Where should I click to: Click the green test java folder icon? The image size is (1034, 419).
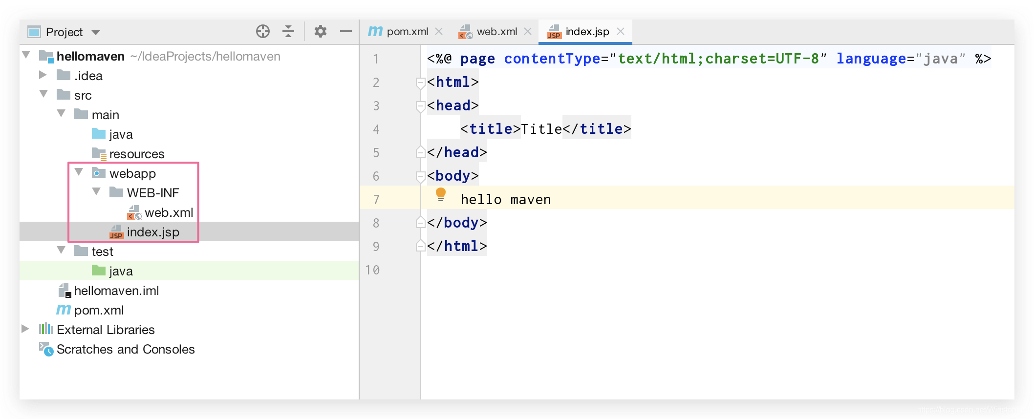99,271
